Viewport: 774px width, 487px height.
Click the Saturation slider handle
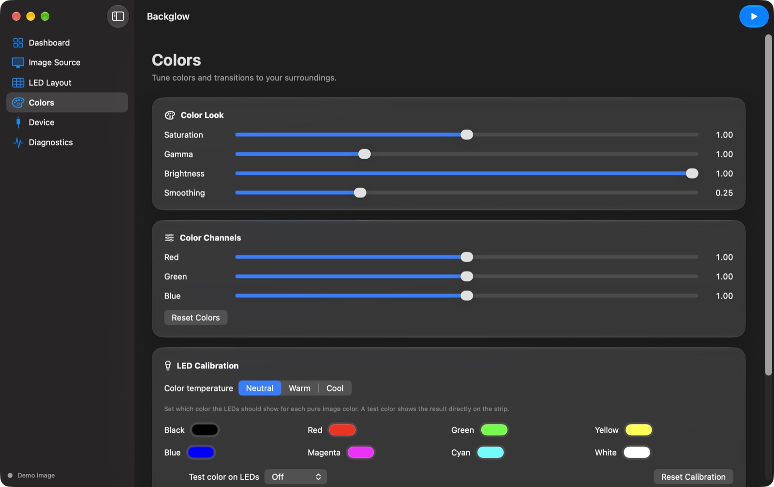pos(467,135)
